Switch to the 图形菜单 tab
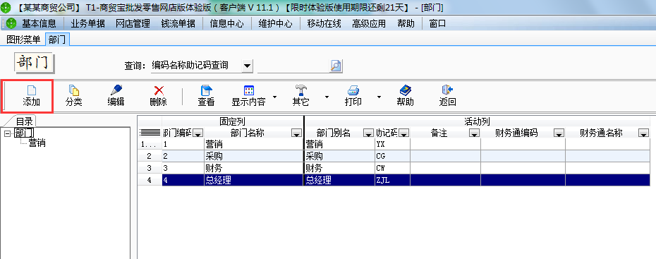 point(23,40)
